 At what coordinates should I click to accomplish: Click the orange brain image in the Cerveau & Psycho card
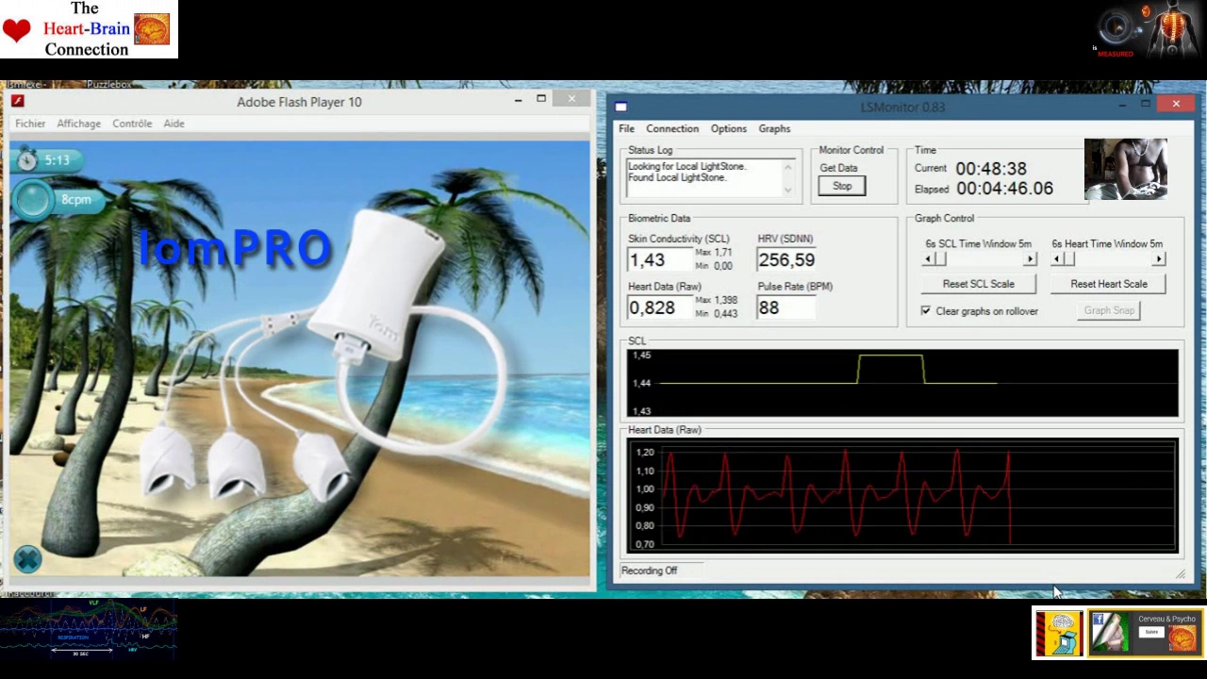pos(1182,638)
